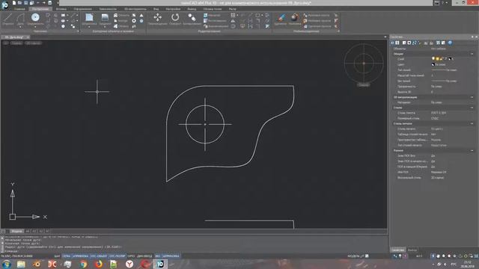Select the Дуга arc tool
The image size is (479, 269).
pyautogui.click(x=20, y=19)
